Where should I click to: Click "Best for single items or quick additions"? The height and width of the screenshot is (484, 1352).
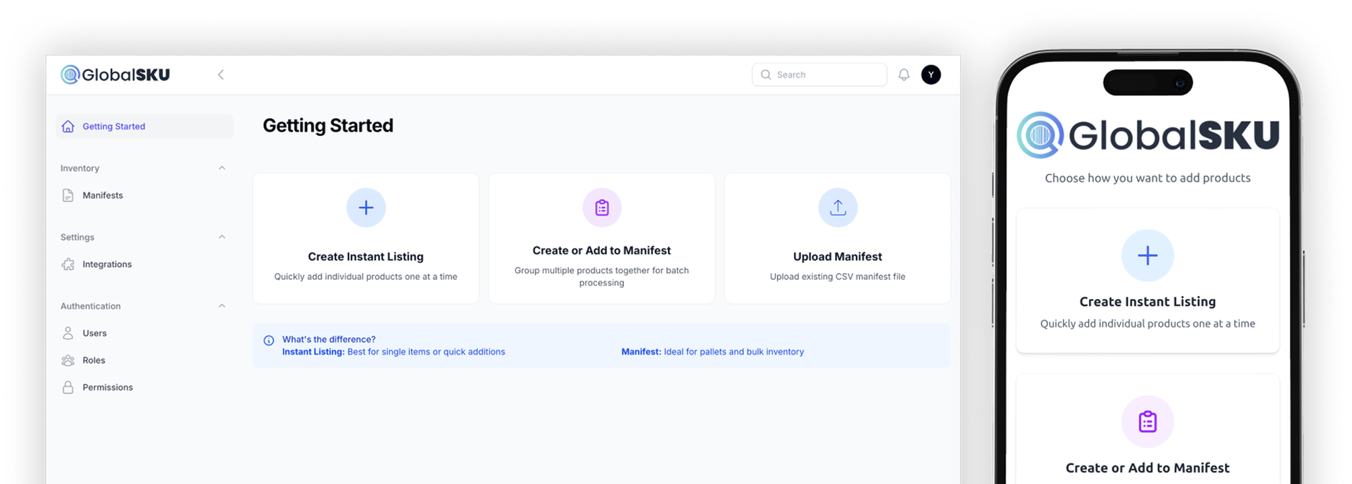[426, 352]
